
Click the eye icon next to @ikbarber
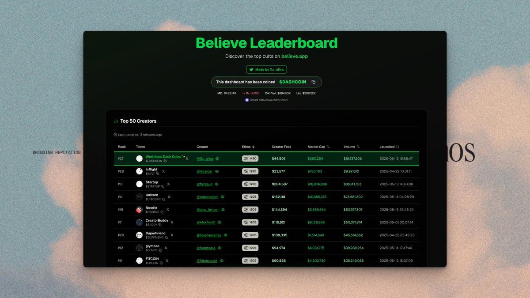pyautogui.click(x=217, y=171)
